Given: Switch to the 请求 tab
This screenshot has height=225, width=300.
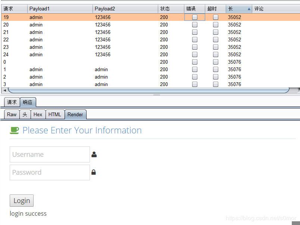Looking at the screenshot, I should point(12,102).
